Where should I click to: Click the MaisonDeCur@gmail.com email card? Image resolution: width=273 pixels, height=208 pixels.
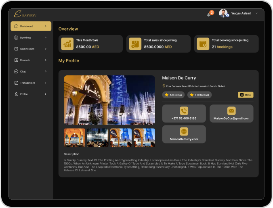pos(231,113)
